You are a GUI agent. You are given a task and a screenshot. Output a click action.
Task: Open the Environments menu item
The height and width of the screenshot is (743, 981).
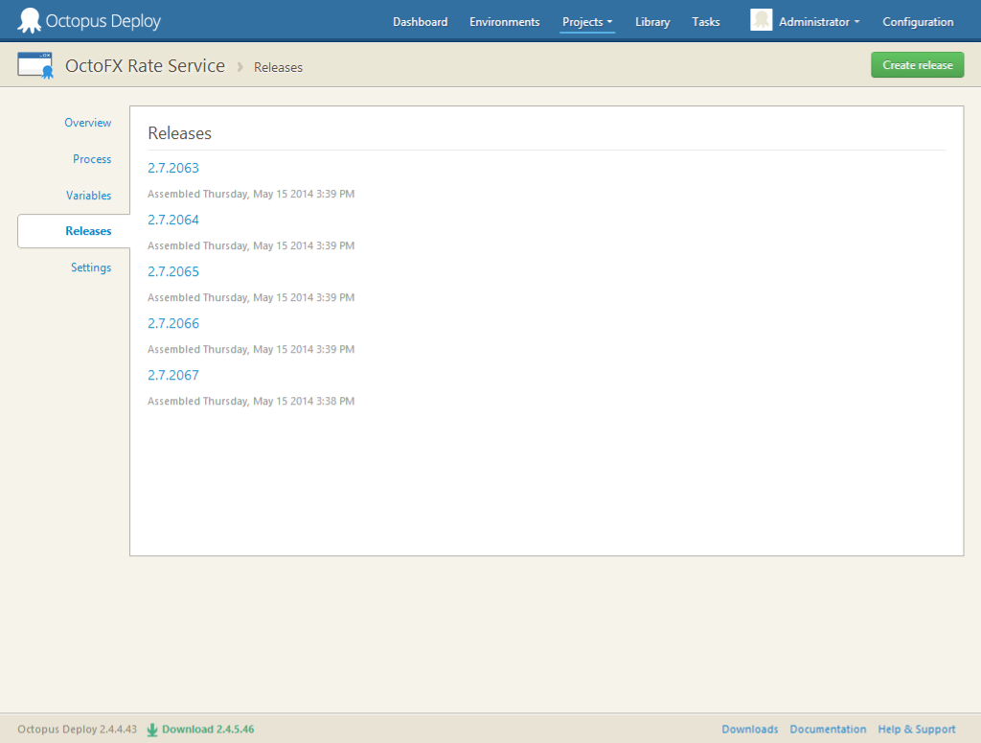tap(504, 22)
